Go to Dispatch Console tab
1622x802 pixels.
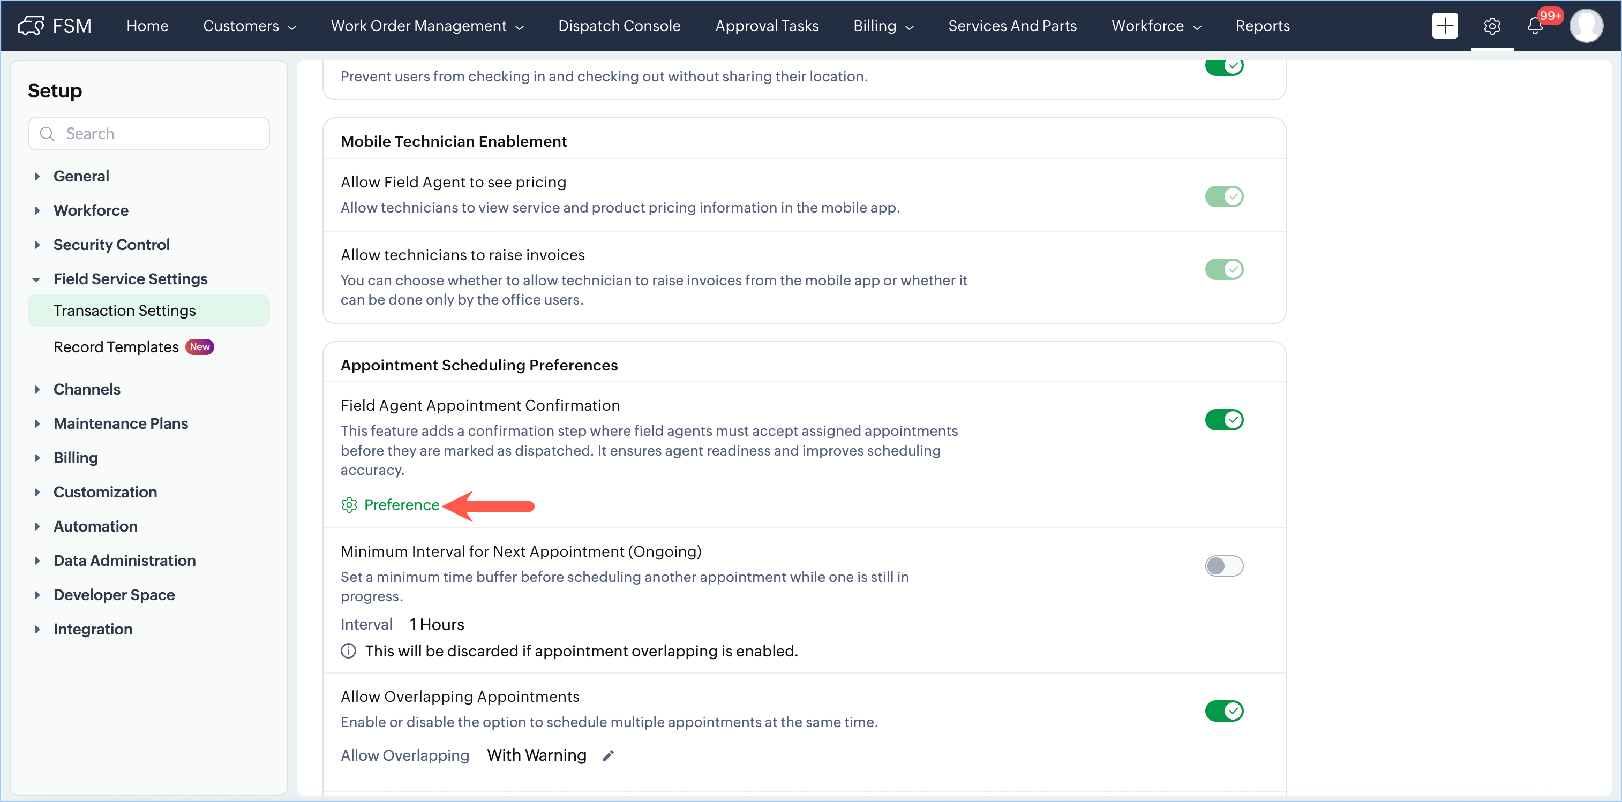click(619, 26)
